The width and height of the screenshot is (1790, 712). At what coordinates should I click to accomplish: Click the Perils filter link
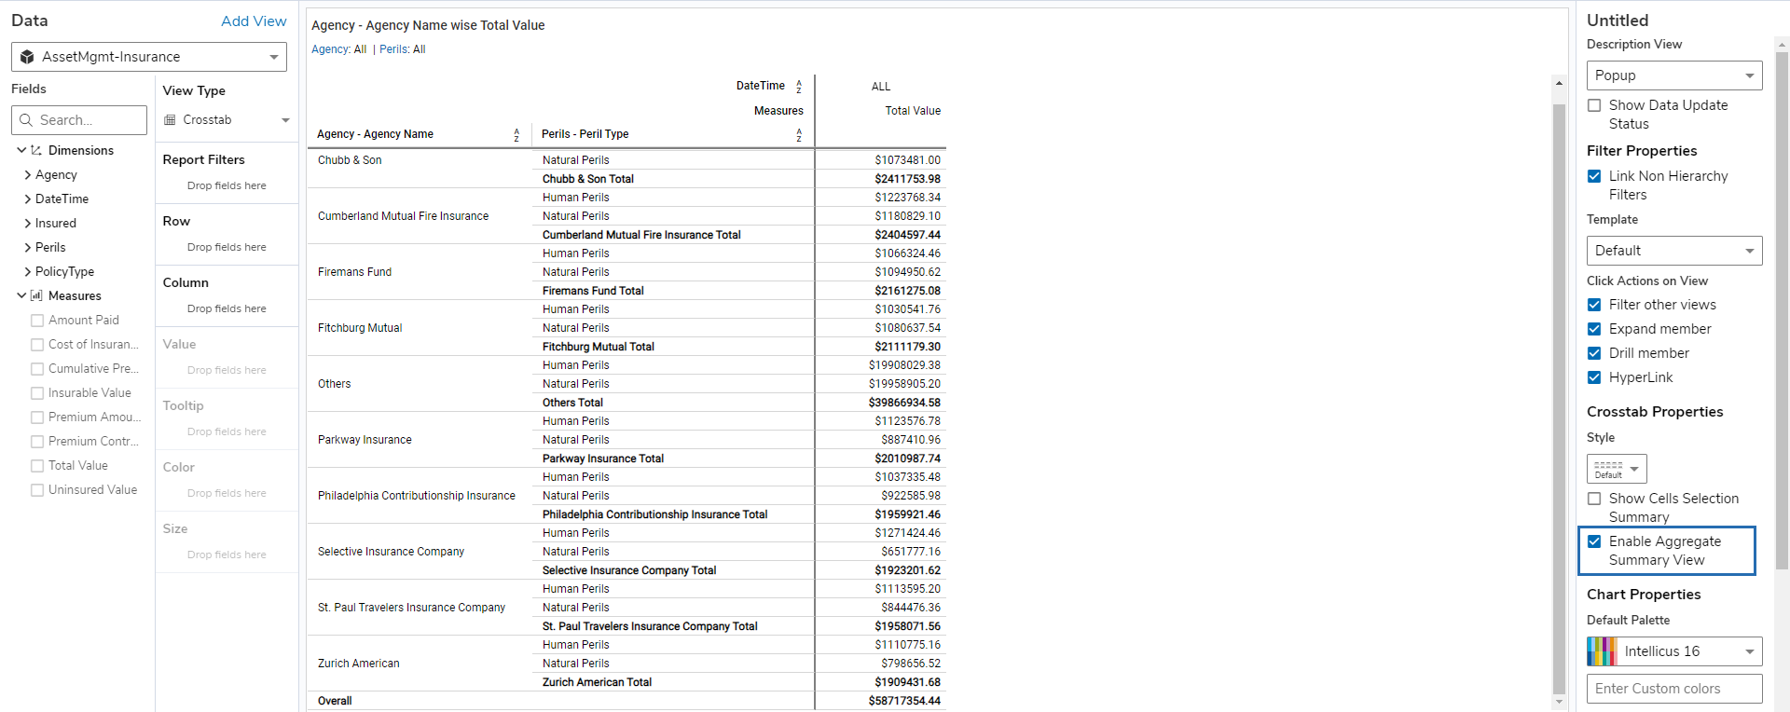coord(392,49)
